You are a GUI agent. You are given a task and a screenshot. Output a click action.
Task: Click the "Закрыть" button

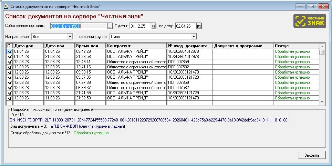[x=312, y=155]
